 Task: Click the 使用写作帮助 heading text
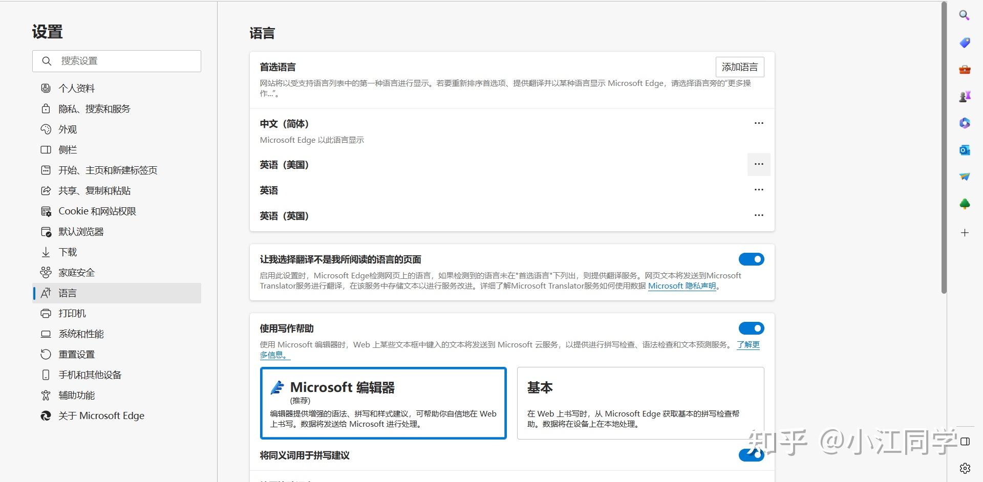pos(287,328)
